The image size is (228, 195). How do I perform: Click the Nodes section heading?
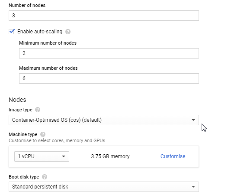17,100
